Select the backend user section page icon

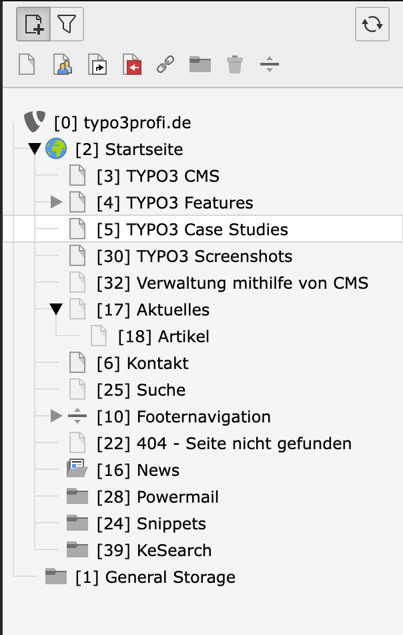62,64
